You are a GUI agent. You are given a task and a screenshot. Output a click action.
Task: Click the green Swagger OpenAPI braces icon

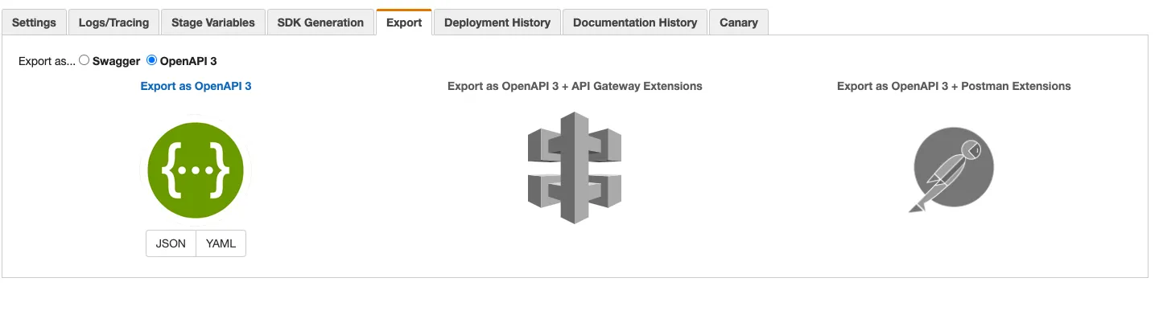pyautogui.click(x=196, y=170)
